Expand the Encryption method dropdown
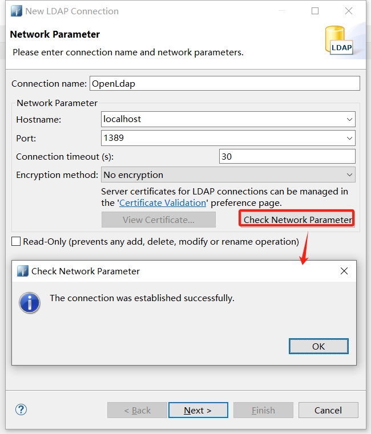371x434 pixels. [x=349, y=175]
